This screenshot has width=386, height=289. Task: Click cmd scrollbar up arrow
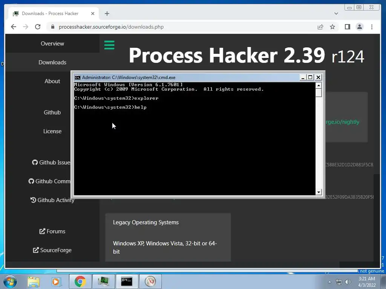[319, 85]
